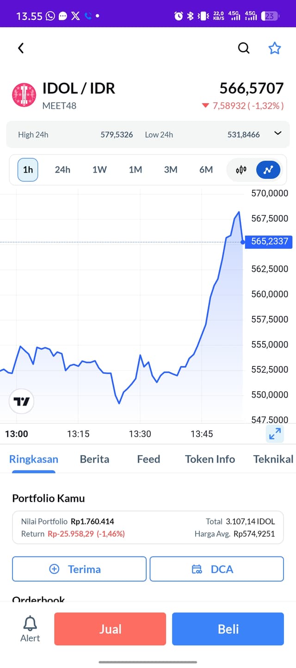Click the 565,2337 price marker

pyautogui.click(x=269, y=241)
